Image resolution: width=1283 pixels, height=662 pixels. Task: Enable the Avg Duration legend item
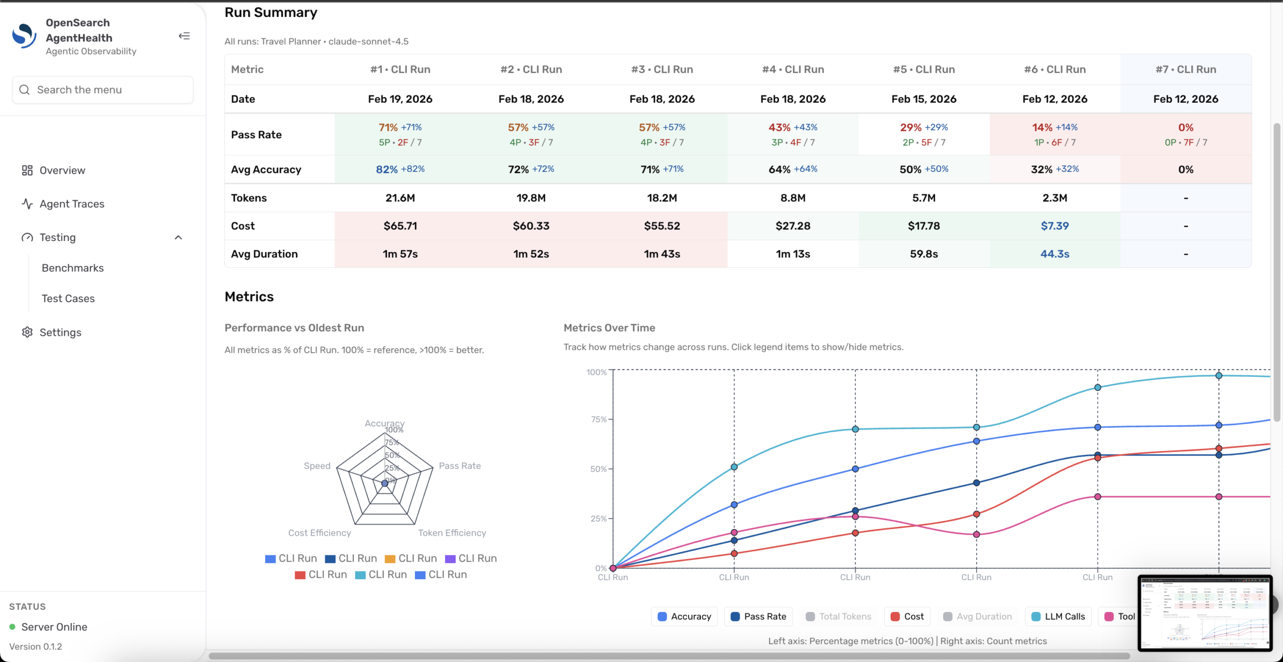pos(977,616)
